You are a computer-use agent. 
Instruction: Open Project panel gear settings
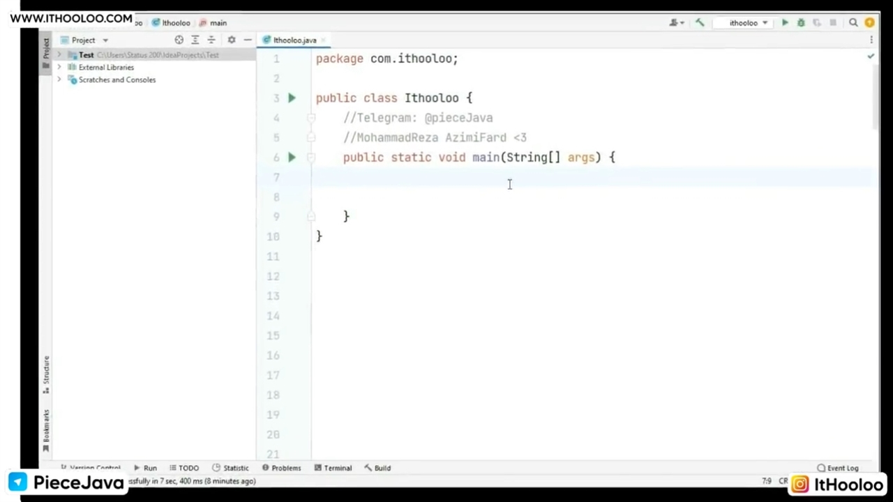(x=232, y=40)
